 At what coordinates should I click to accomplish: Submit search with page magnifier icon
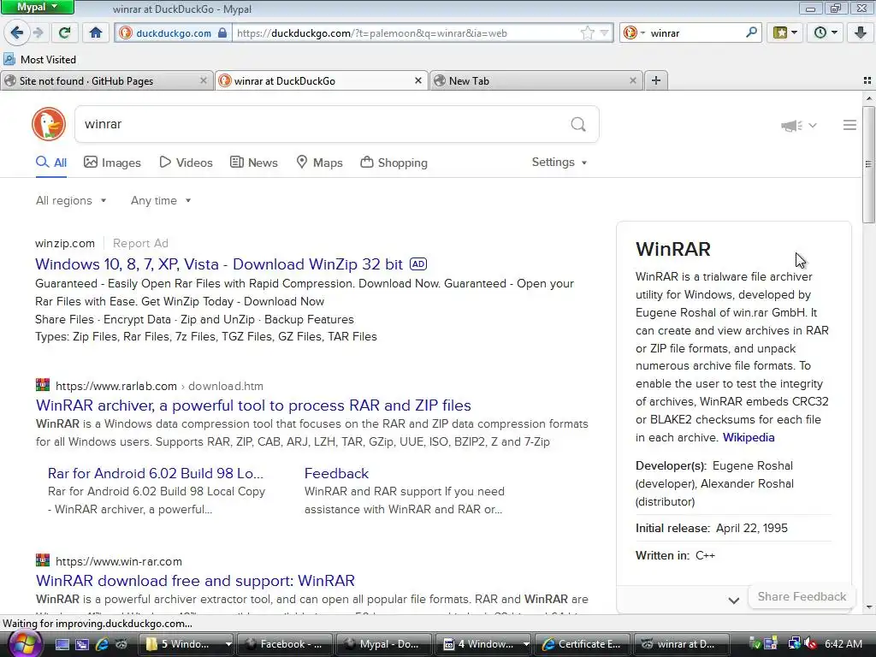pyautogui.click(x=578, y=124)
